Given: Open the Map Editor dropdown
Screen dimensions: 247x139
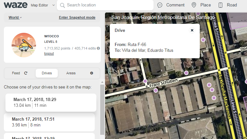Looking at the screenshot, I should (x=43, y=5).
